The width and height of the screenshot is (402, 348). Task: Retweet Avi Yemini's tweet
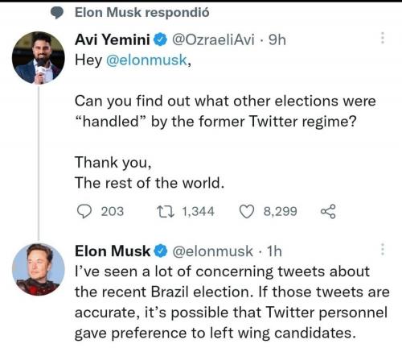pos(166,211)
